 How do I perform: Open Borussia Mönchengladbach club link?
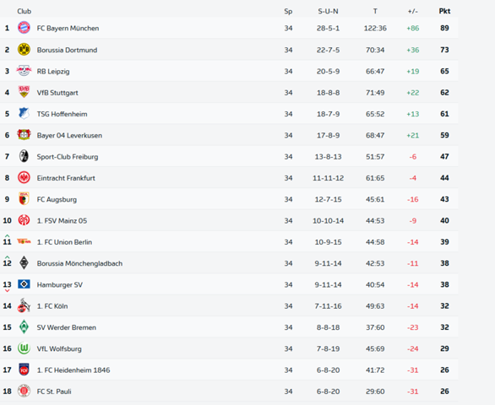pyautogui.click(x=79, y=263)
